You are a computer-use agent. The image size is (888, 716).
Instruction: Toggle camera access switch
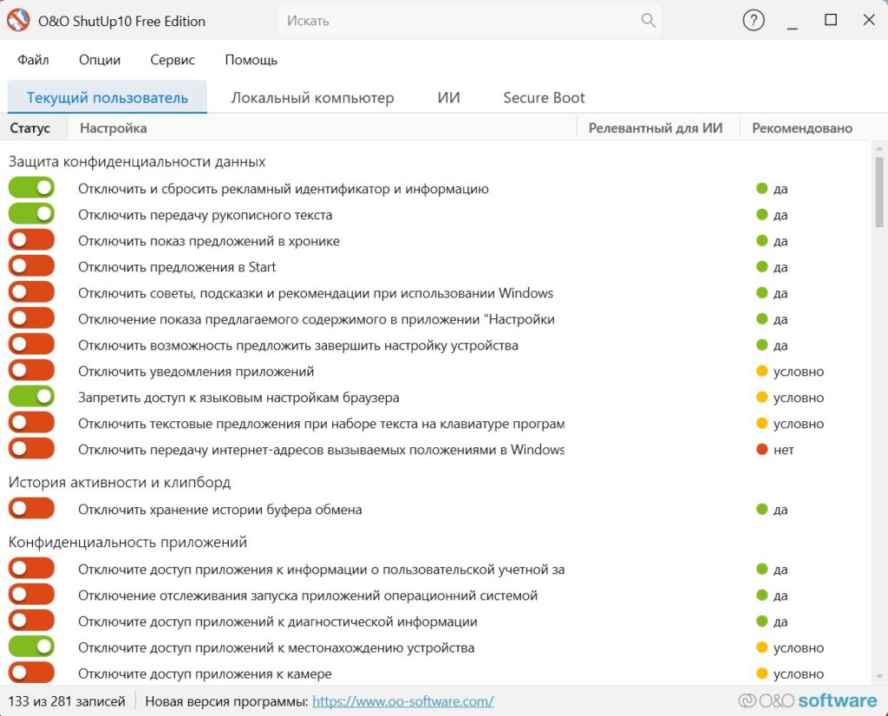coord(31,673)
